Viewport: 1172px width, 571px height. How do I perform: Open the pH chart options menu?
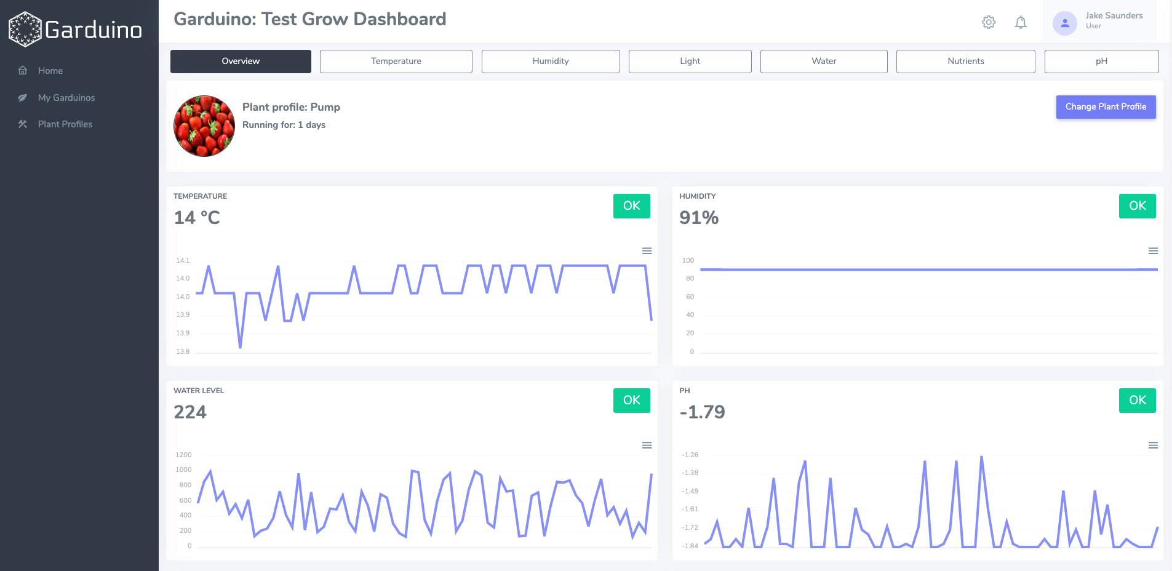click(1153, 445)
